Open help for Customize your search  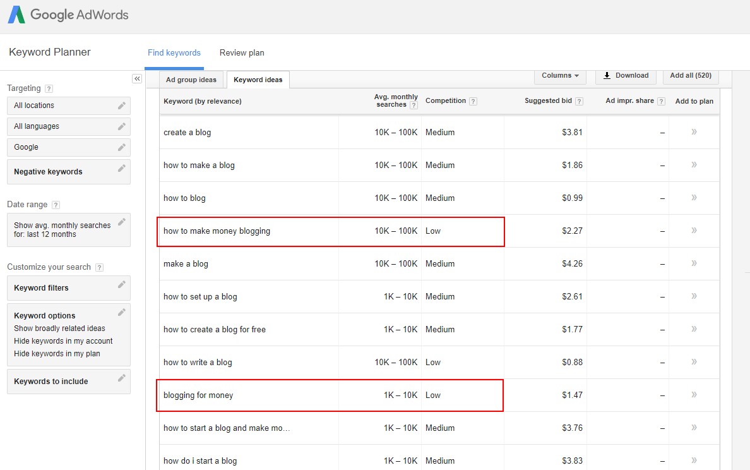point(100,268)
